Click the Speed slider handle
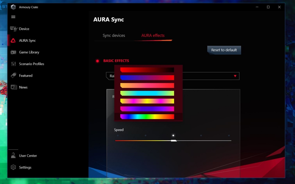295x184 pixels. [x=173, y=141]
